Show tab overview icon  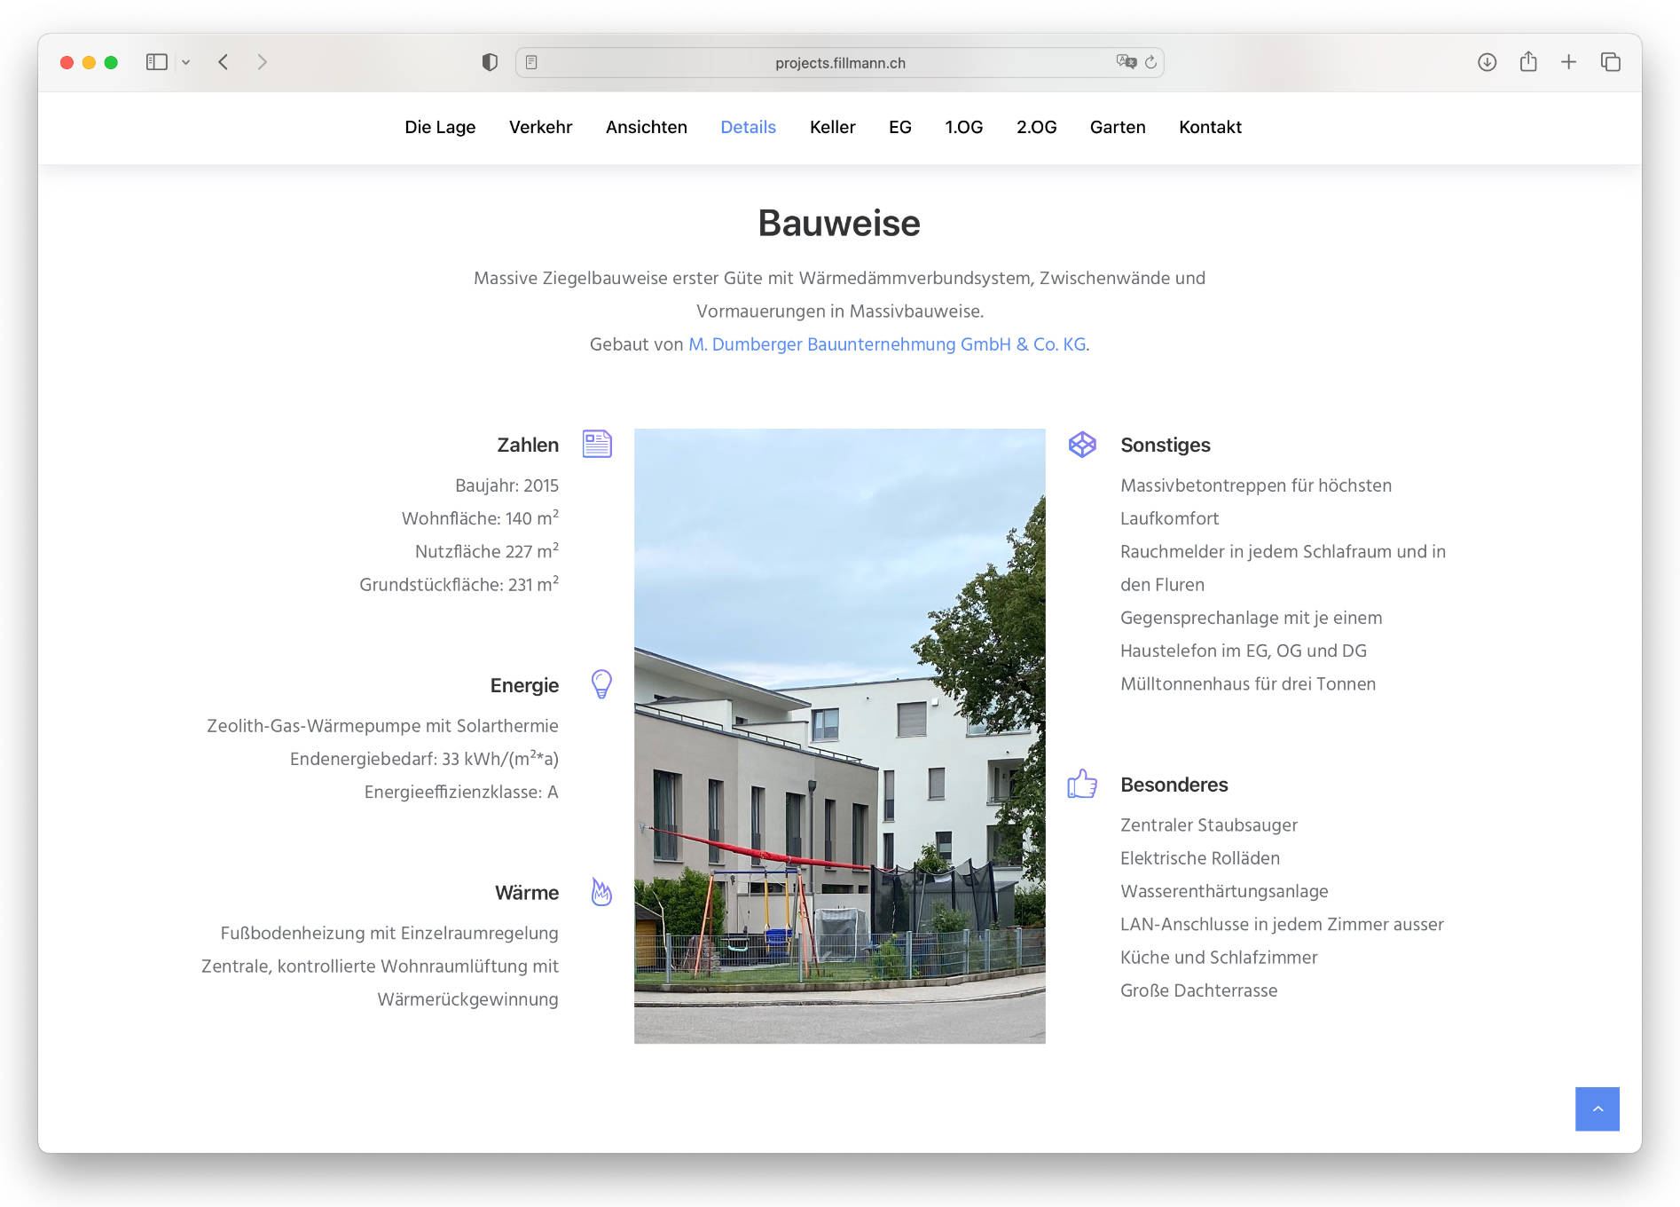click(x=1610, y=62)
